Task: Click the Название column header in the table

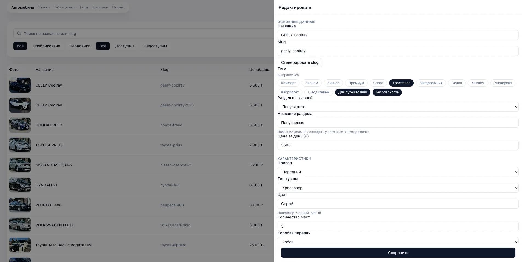Action: 44,70
